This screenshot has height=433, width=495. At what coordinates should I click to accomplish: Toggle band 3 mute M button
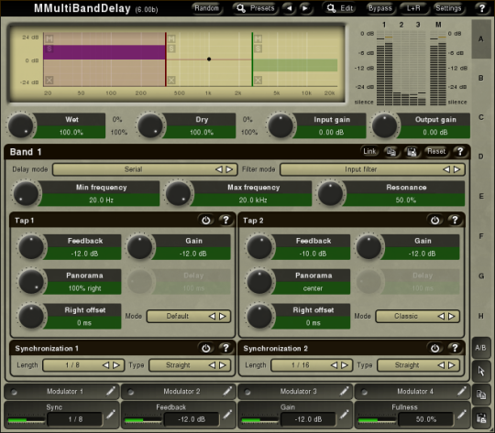coord(258,38)
